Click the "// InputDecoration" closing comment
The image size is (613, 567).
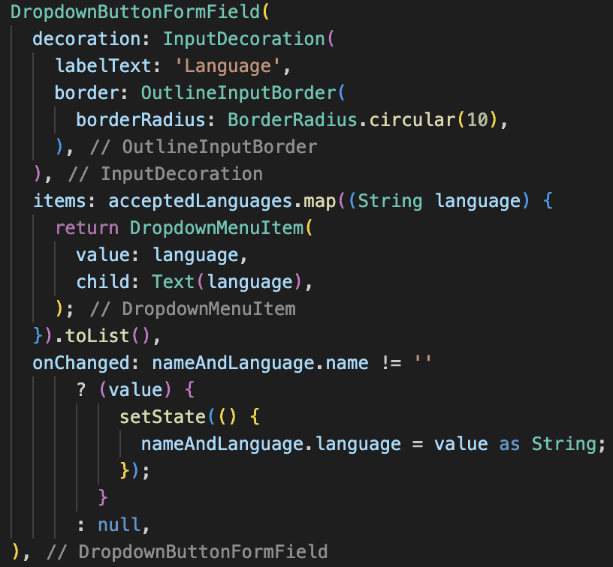pyautogui.click(x=166, y=174)
